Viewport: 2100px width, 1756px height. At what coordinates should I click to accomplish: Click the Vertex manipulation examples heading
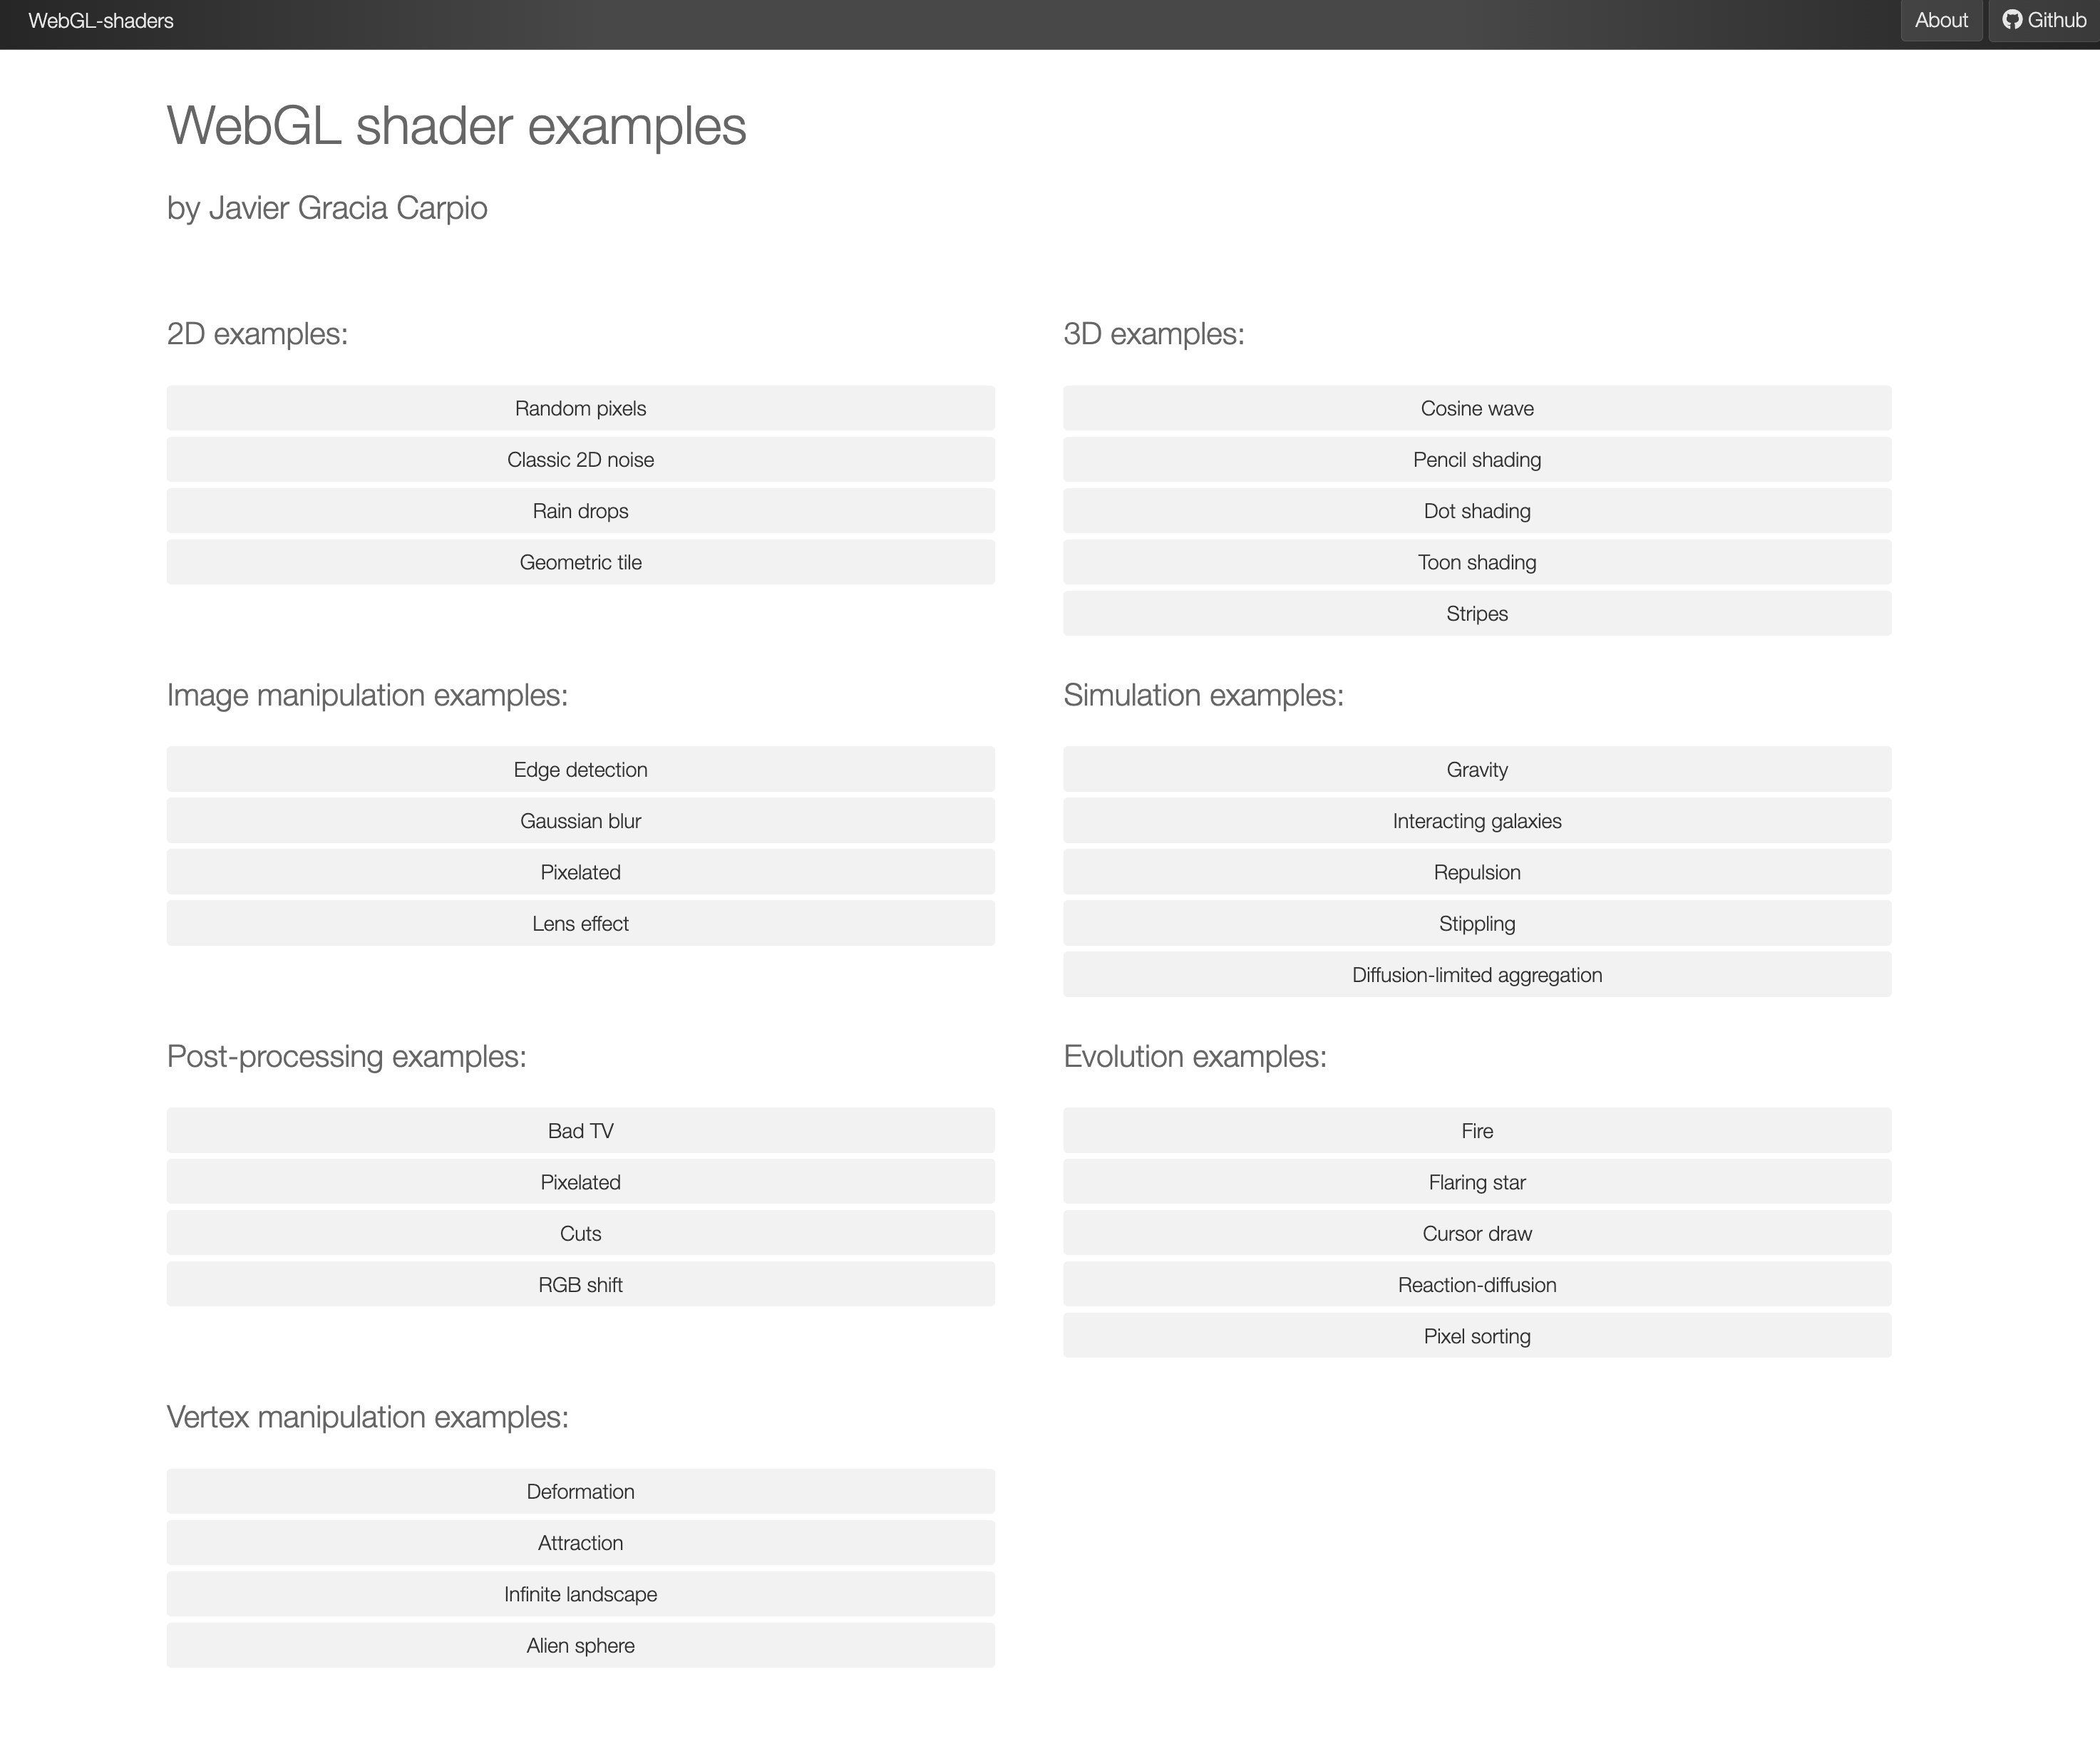click(x=367, y=1417)
